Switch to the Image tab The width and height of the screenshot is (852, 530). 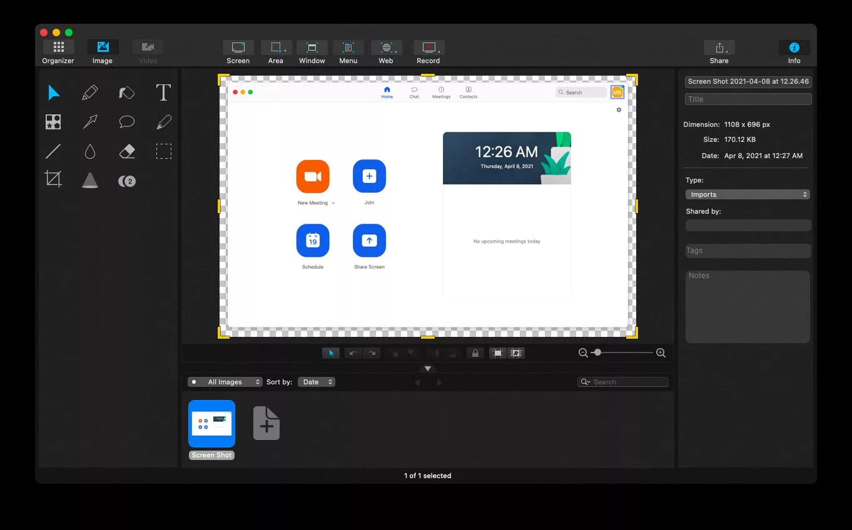(103, 52)
